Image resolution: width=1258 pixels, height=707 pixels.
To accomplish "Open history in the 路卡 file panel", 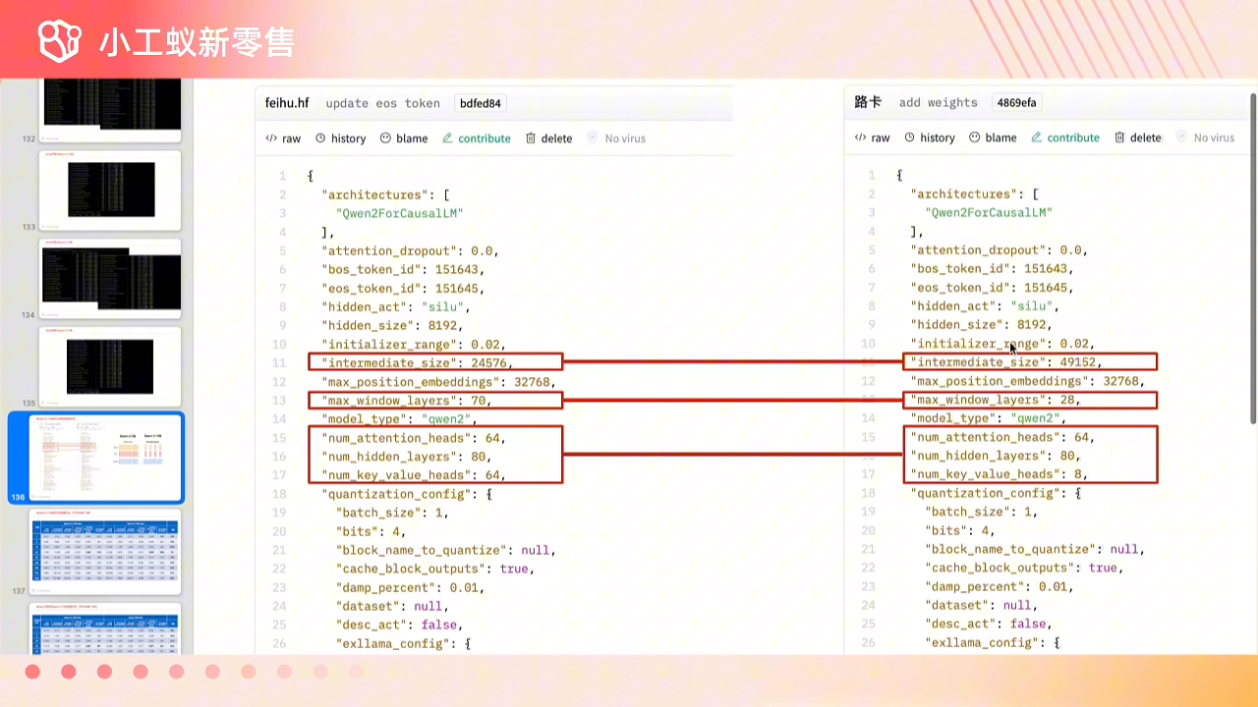I will tap(929, 137).
